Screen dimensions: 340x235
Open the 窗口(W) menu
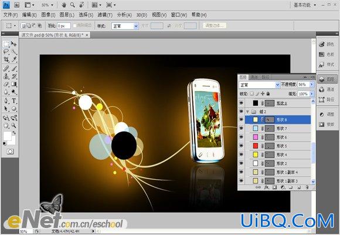point(179,15)
